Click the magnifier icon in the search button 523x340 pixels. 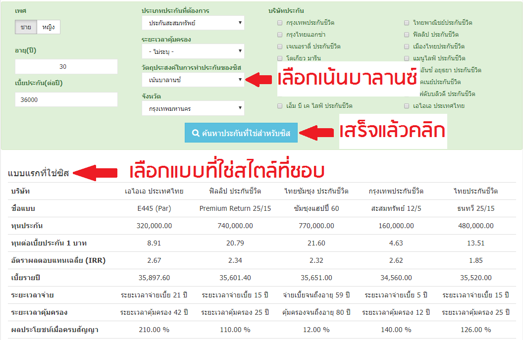[x=196, y=133]
